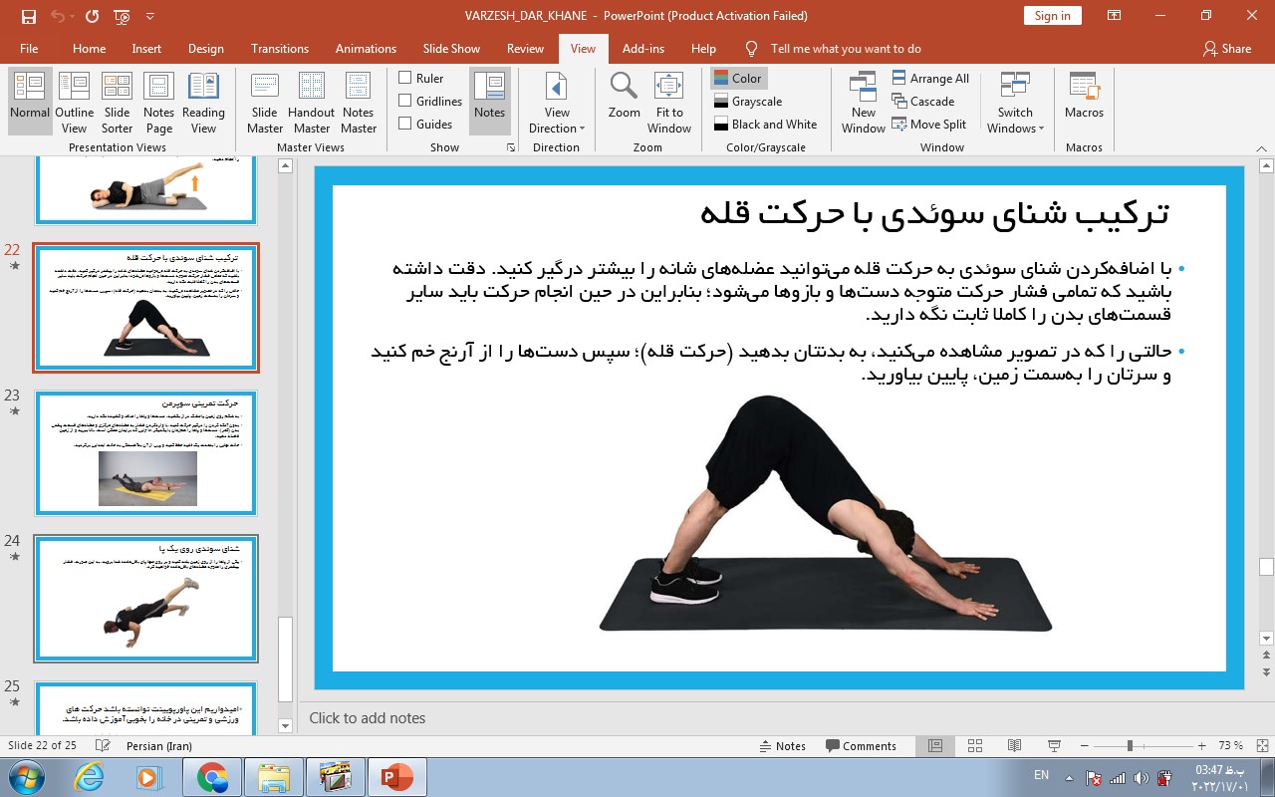Open the Switch Windows dropdown
The width and height of the screenshot is (1275, 797).
[x=1015, y=102]
